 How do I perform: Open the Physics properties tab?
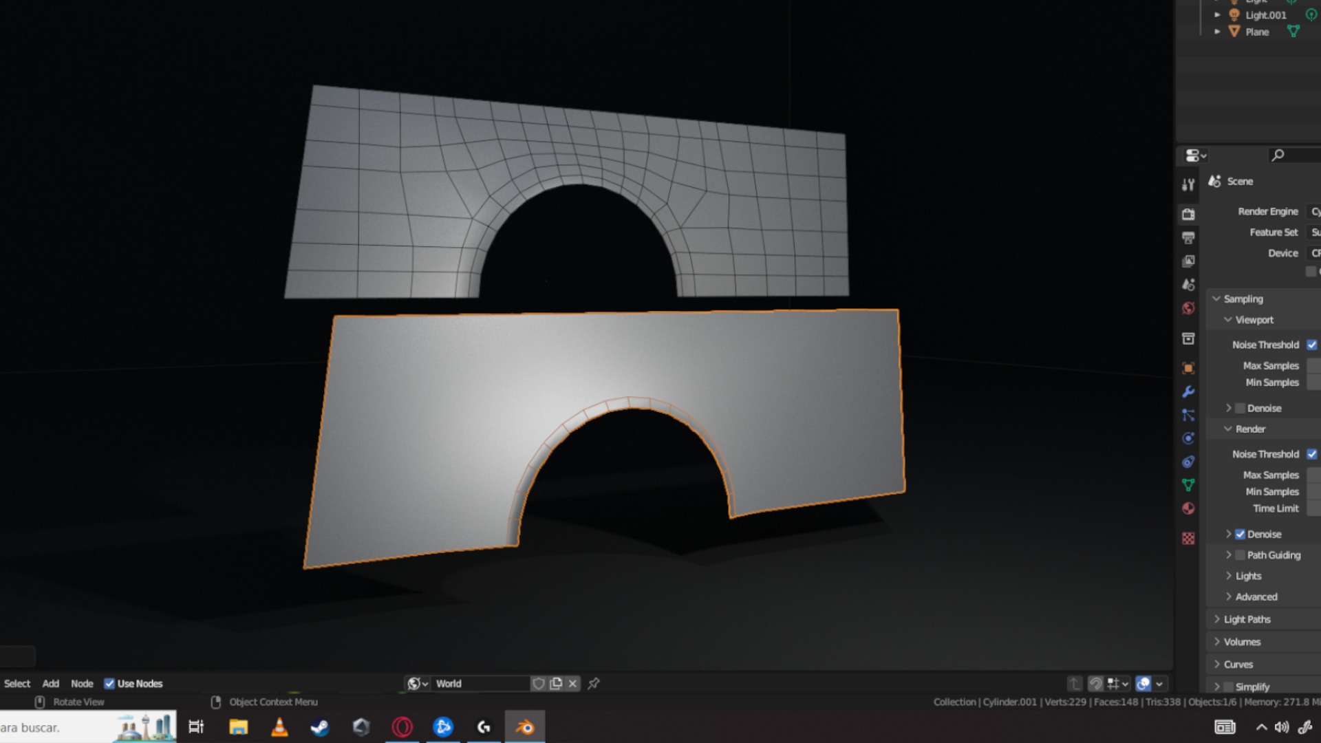1188,438
